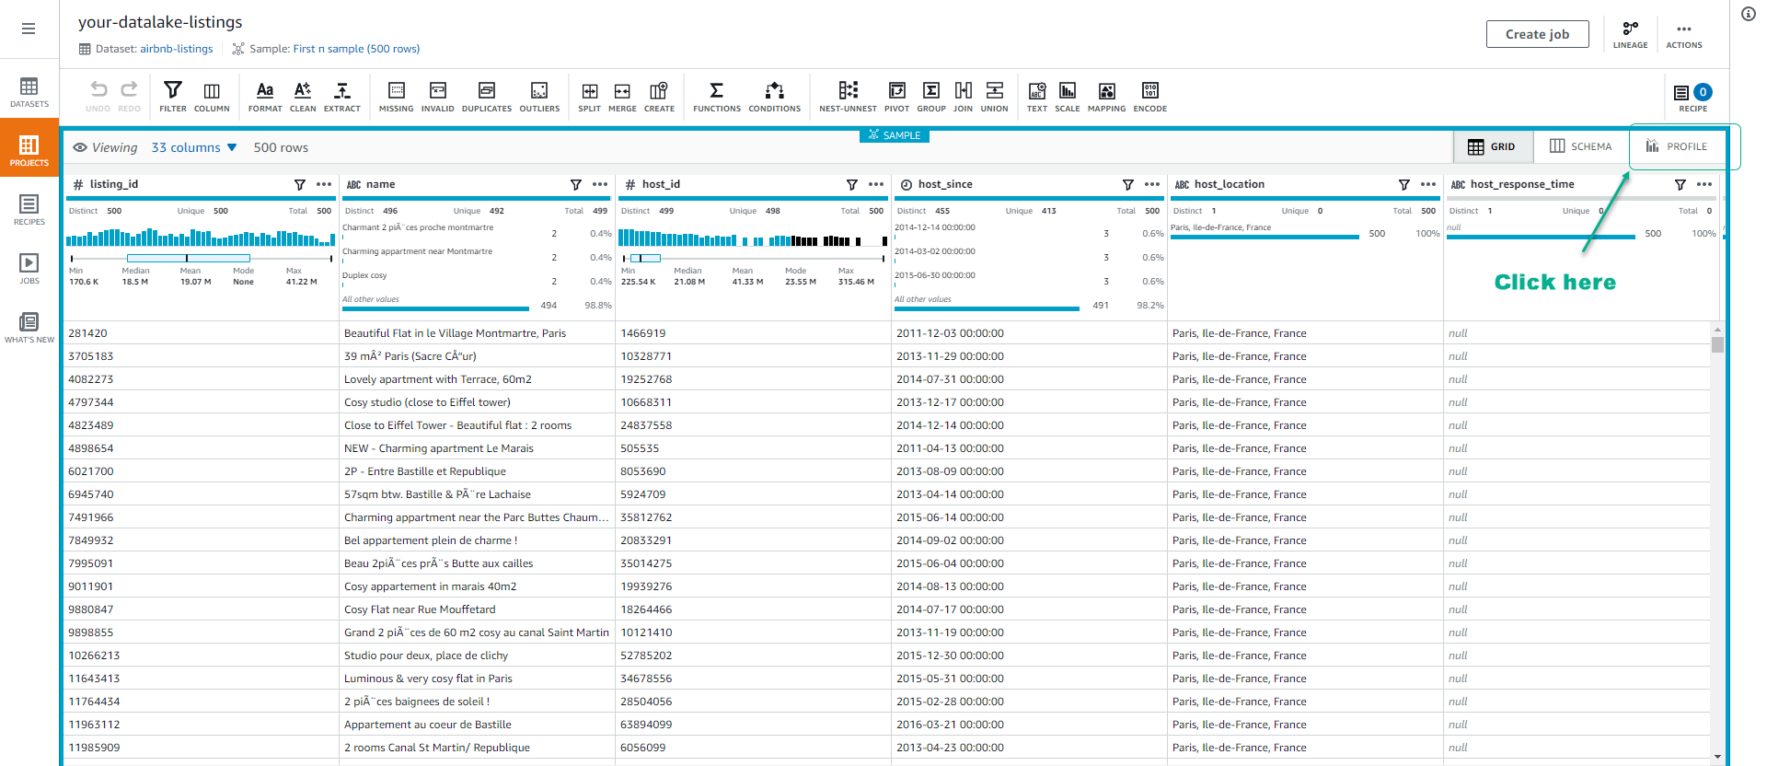Viewport: 1767px width, 766px height.
Task: Open the Text transform
Action: pos(1037,96)
